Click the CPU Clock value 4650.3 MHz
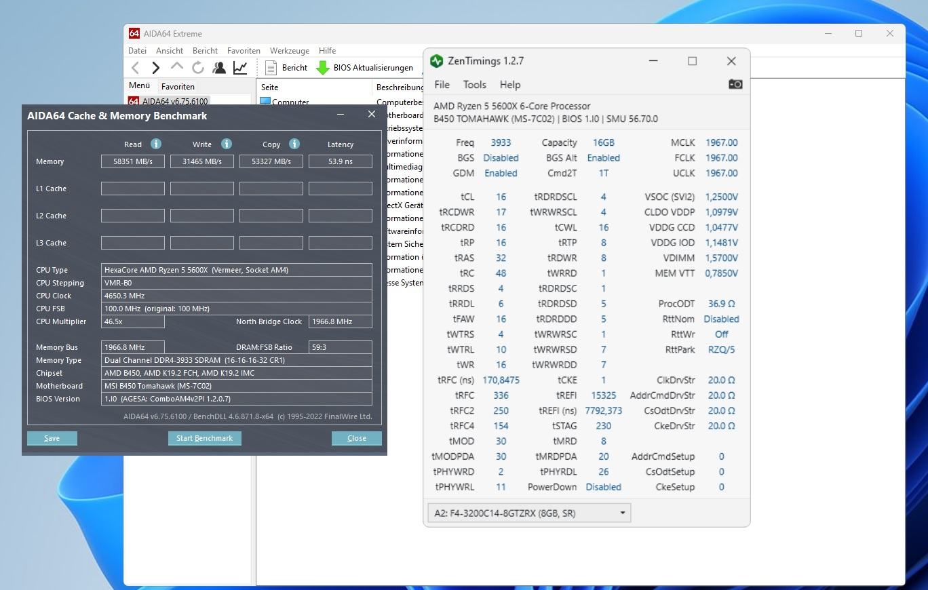The width and height of the screenshot is (928, 590). tap(237, 296)
